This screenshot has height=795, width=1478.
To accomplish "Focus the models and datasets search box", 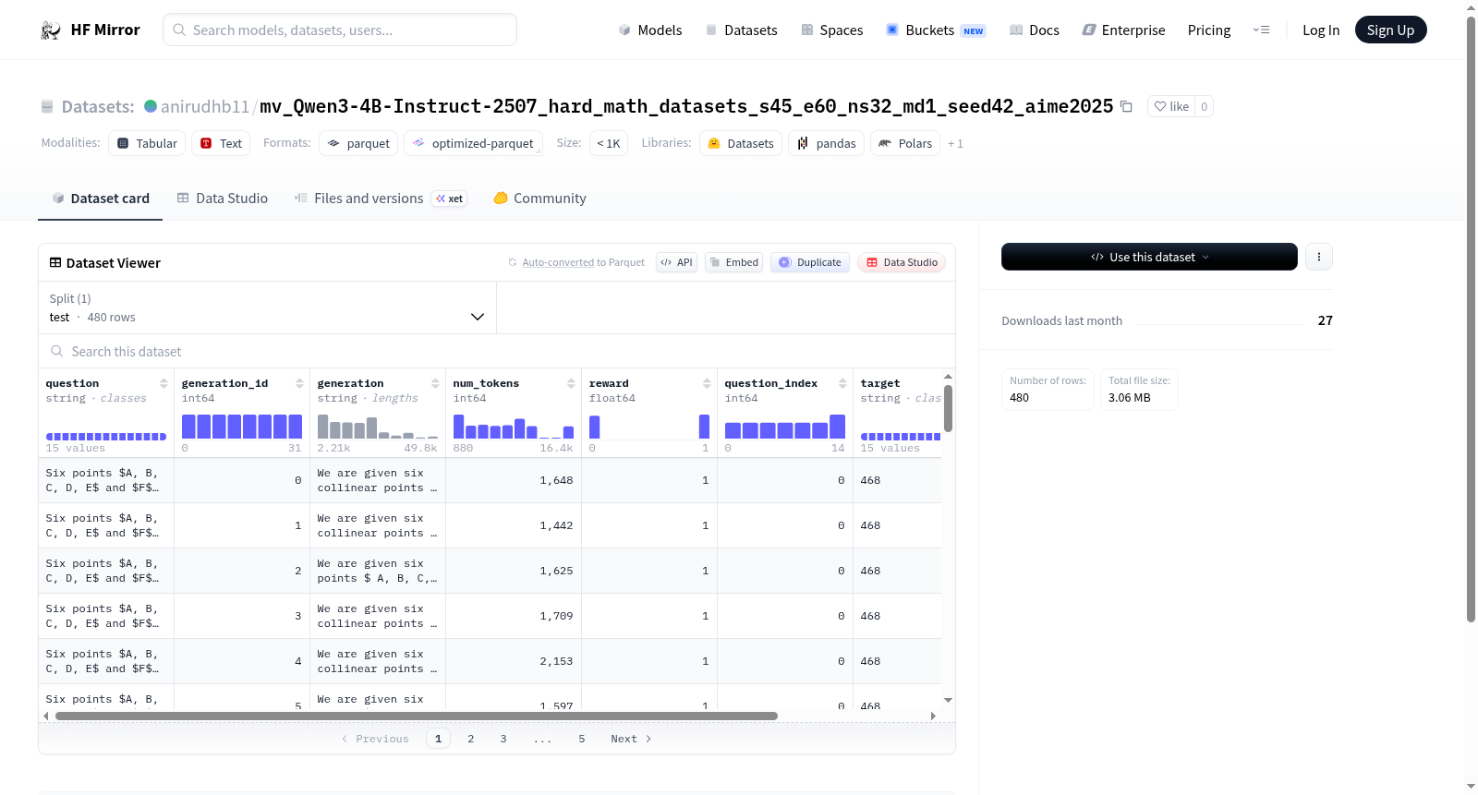I will [x=340, y=30].
